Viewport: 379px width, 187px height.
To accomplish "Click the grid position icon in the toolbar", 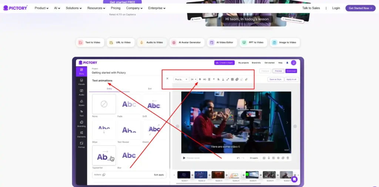I will pyautogui.click(x=232, y=79).
